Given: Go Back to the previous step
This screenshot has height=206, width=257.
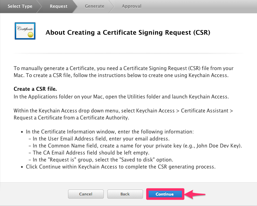Looking at the screenshot, I should 125,194.
